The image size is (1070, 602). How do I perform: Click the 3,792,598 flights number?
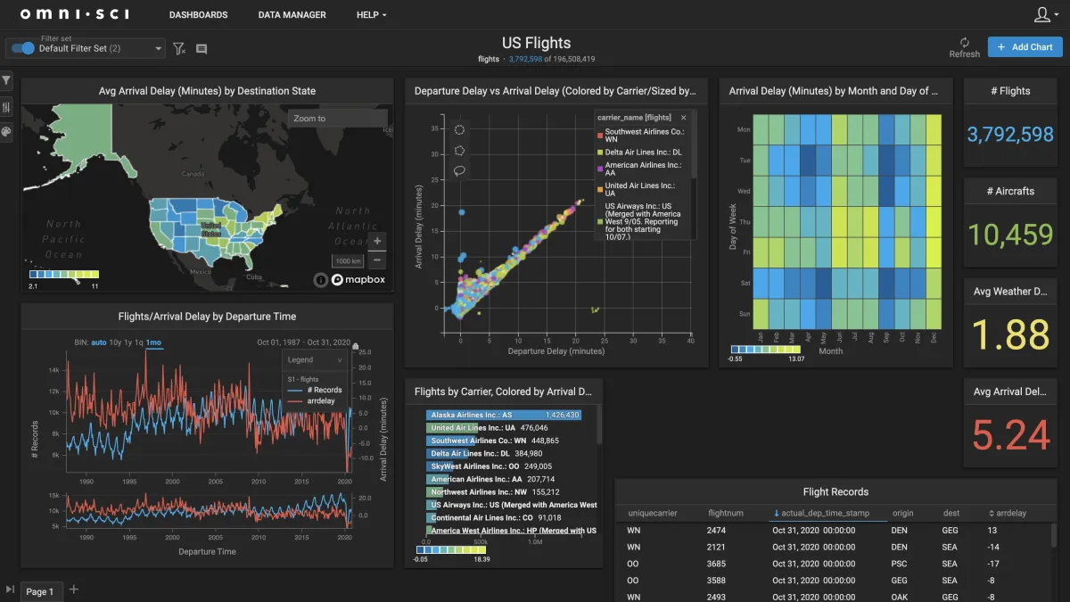coord(1010,135)
